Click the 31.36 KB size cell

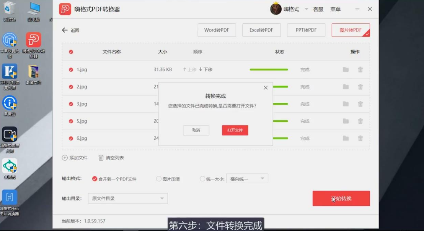coord(163,69)
